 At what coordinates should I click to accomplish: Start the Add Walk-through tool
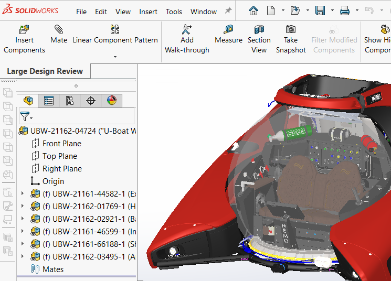coord(187,29)
